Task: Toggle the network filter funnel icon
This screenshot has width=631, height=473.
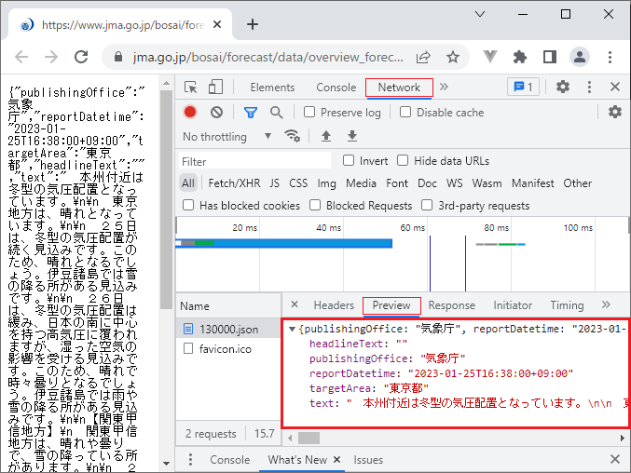Action: point(251,113)
